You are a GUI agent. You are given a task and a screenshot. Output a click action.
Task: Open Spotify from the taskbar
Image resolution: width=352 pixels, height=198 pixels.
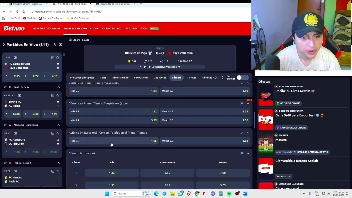pos(229,194)
